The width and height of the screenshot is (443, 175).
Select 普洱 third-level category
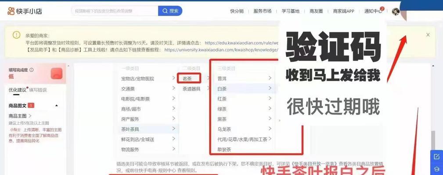pos(222,79)
